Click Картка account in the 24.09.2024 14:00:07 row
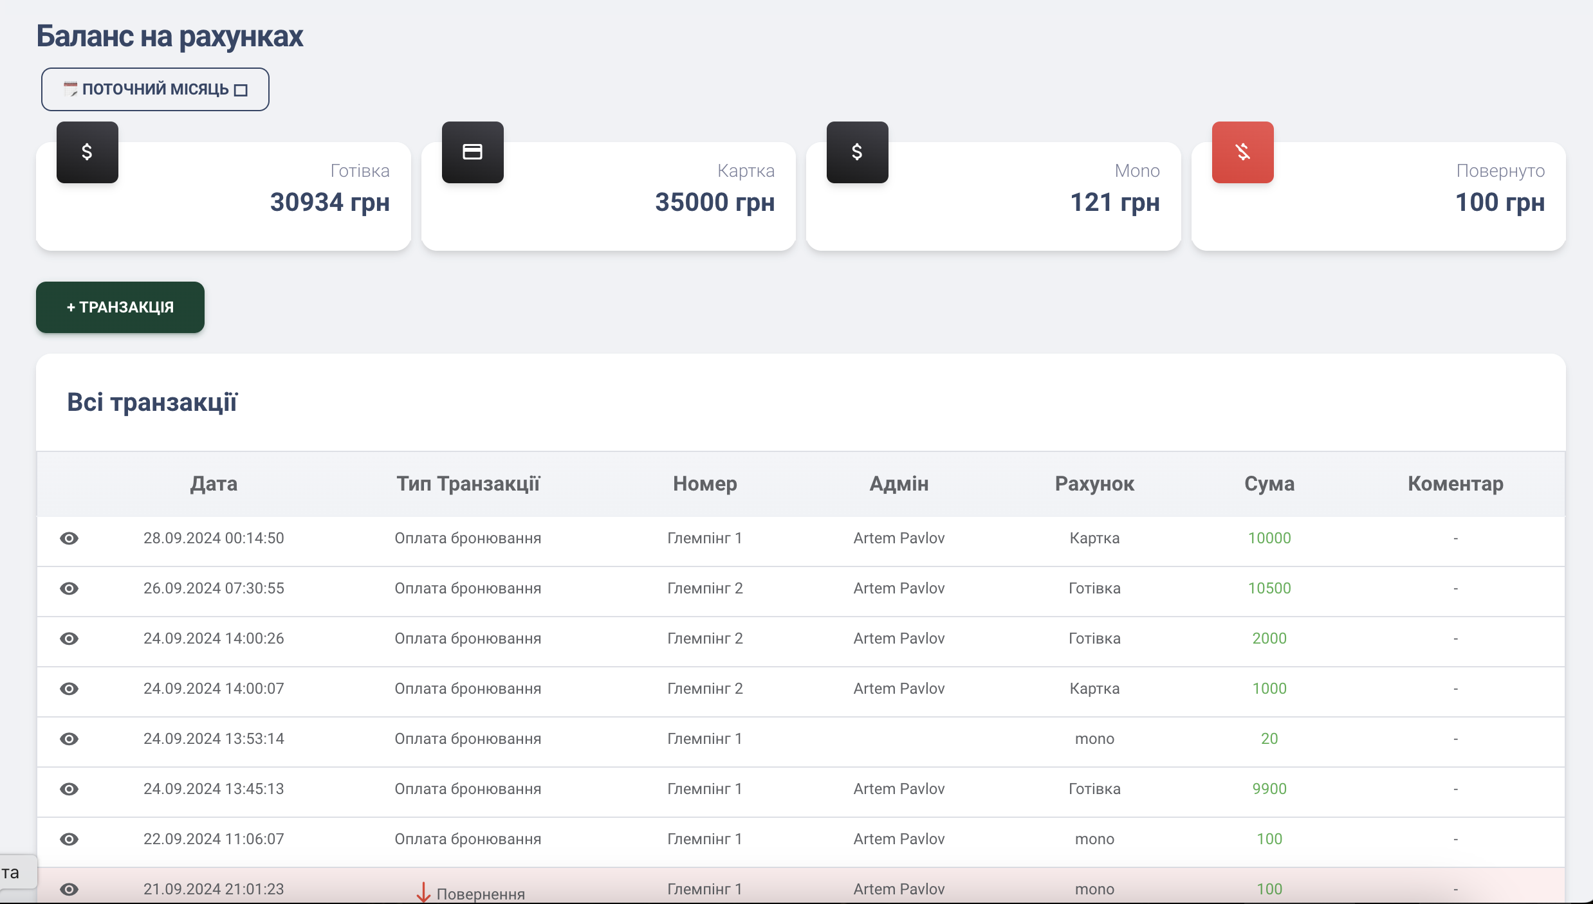1593x904 pixels. 1094,689
